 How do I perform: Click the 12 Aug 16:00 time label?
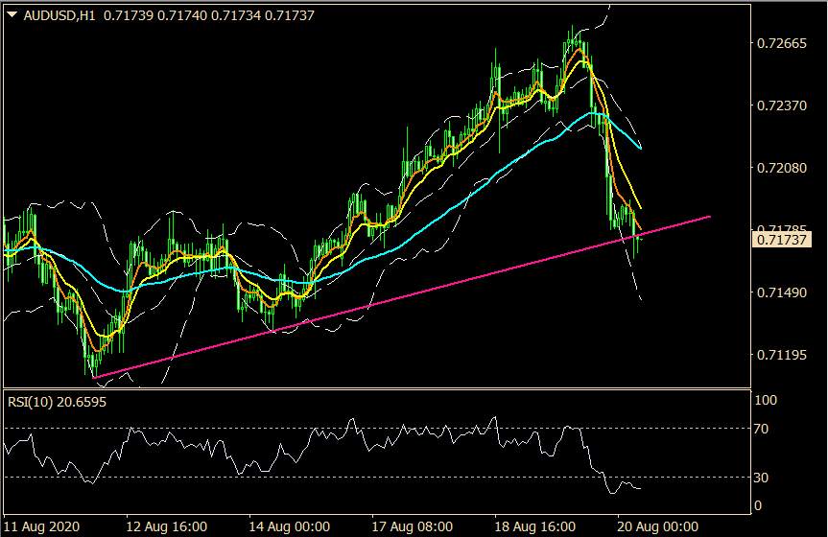[166, 526]
